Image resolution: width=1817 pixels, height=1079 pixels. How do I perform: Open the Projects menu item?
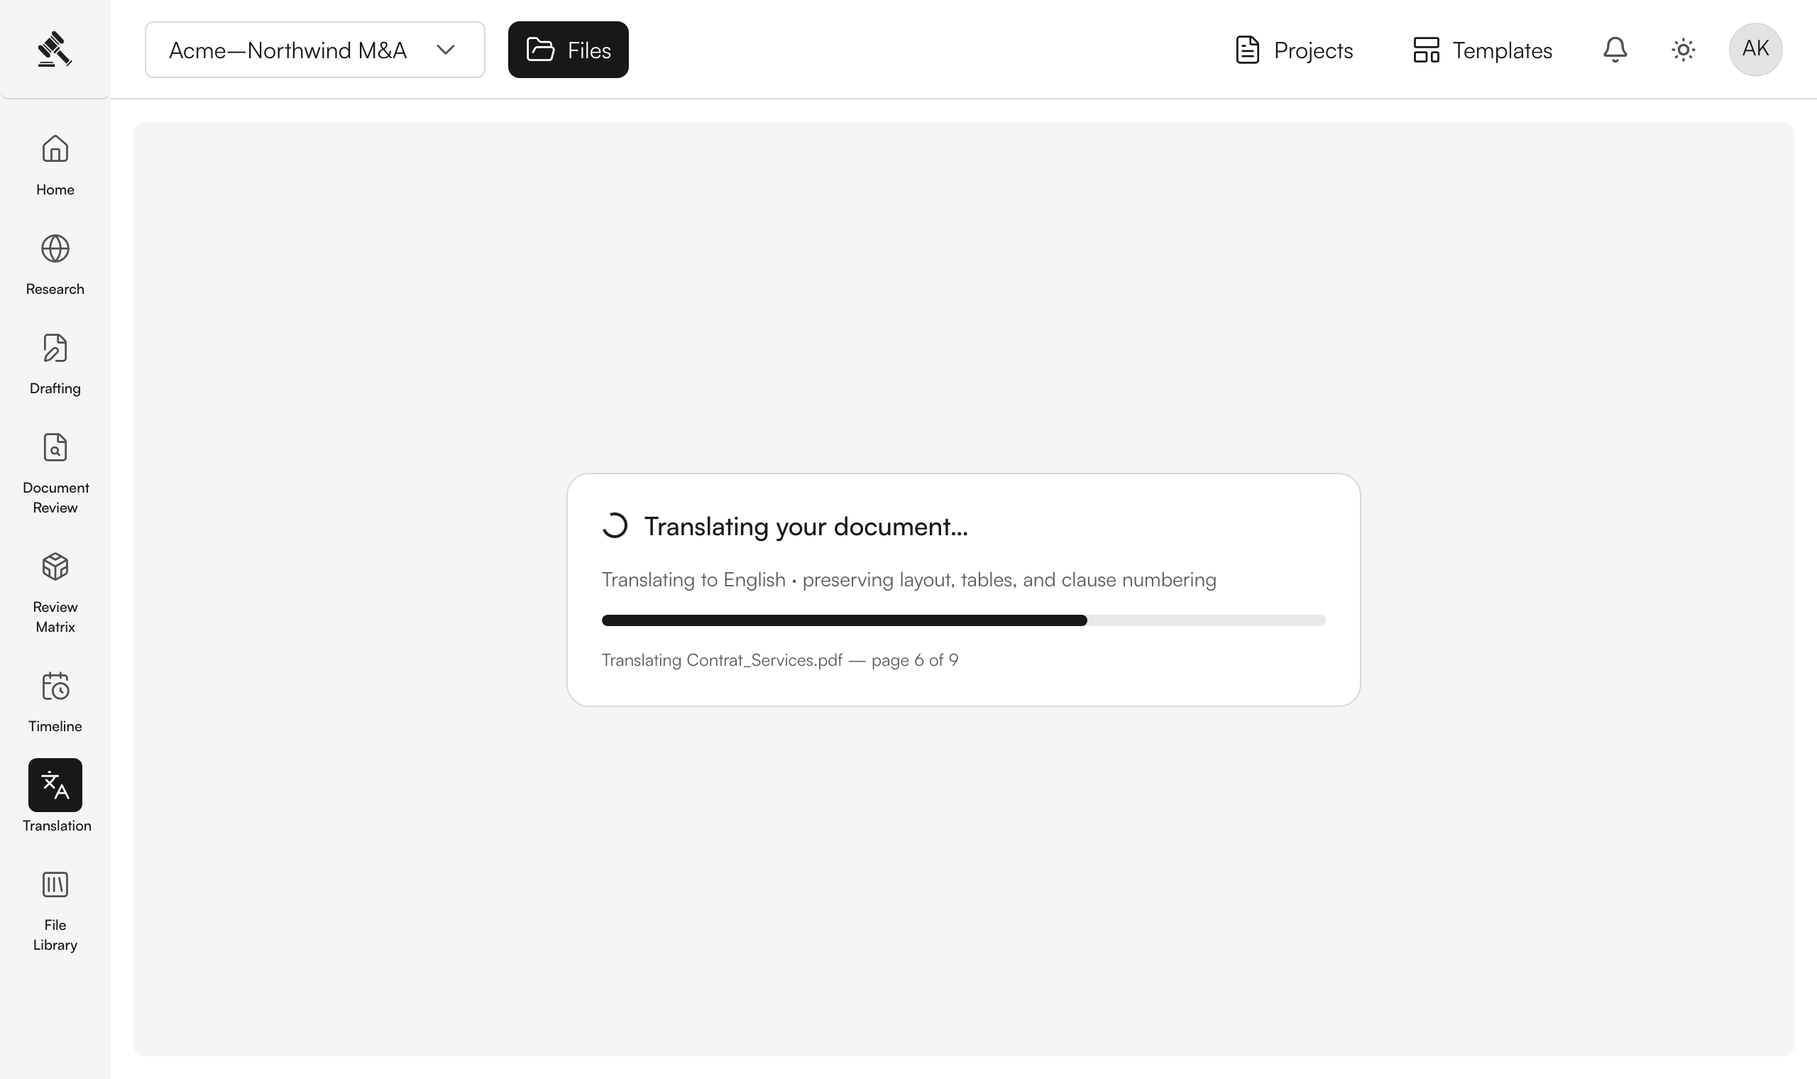[1294, 50]
